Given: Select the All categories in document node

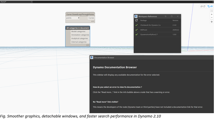Looking at the screenshot, I should [78, 28].
